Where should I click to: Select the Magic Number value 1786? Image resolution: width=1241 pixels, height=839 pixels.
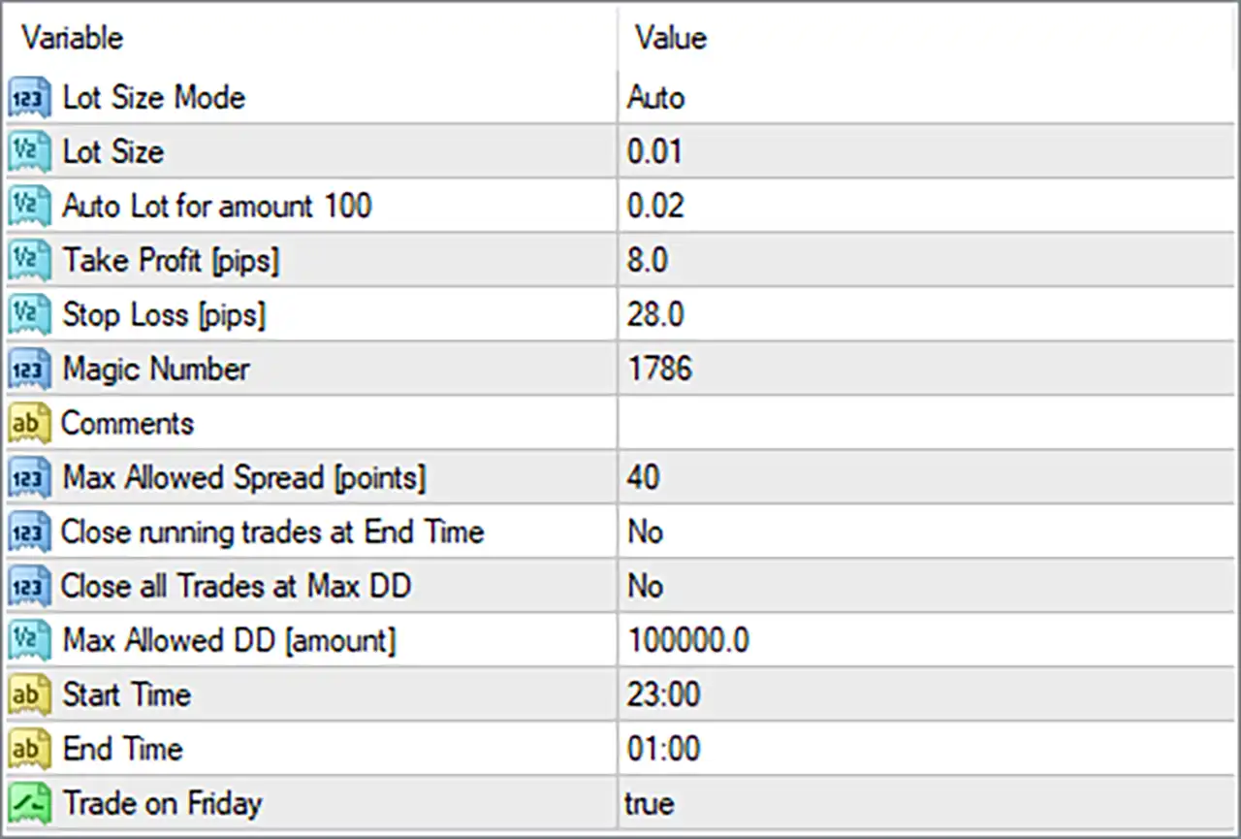(x=660, y=370)
